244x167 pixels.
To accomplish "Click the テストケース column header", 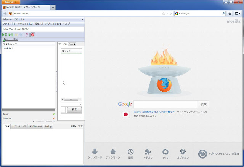I will pyautogui.click(x=29, y=44).
